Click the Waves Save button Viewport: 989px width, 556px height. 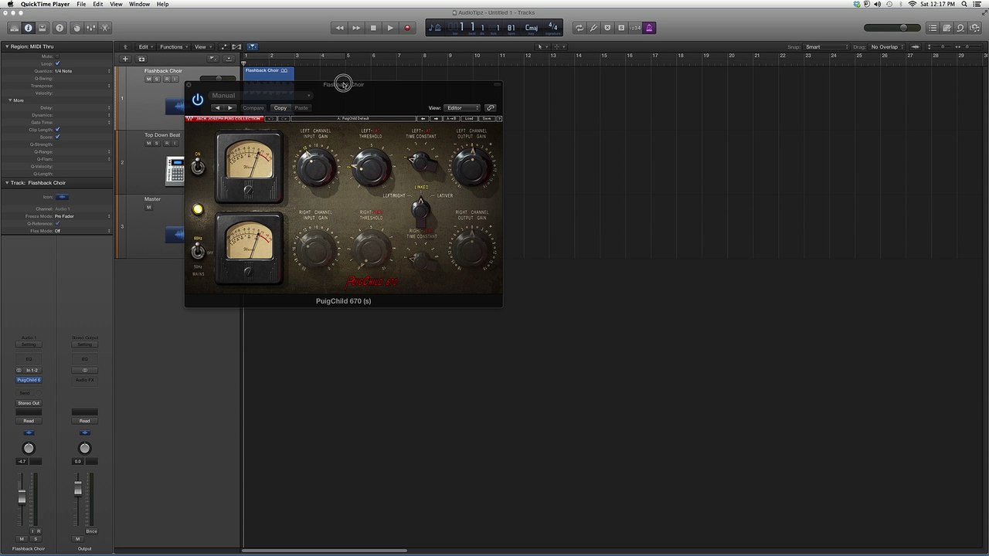coord(486,119)
